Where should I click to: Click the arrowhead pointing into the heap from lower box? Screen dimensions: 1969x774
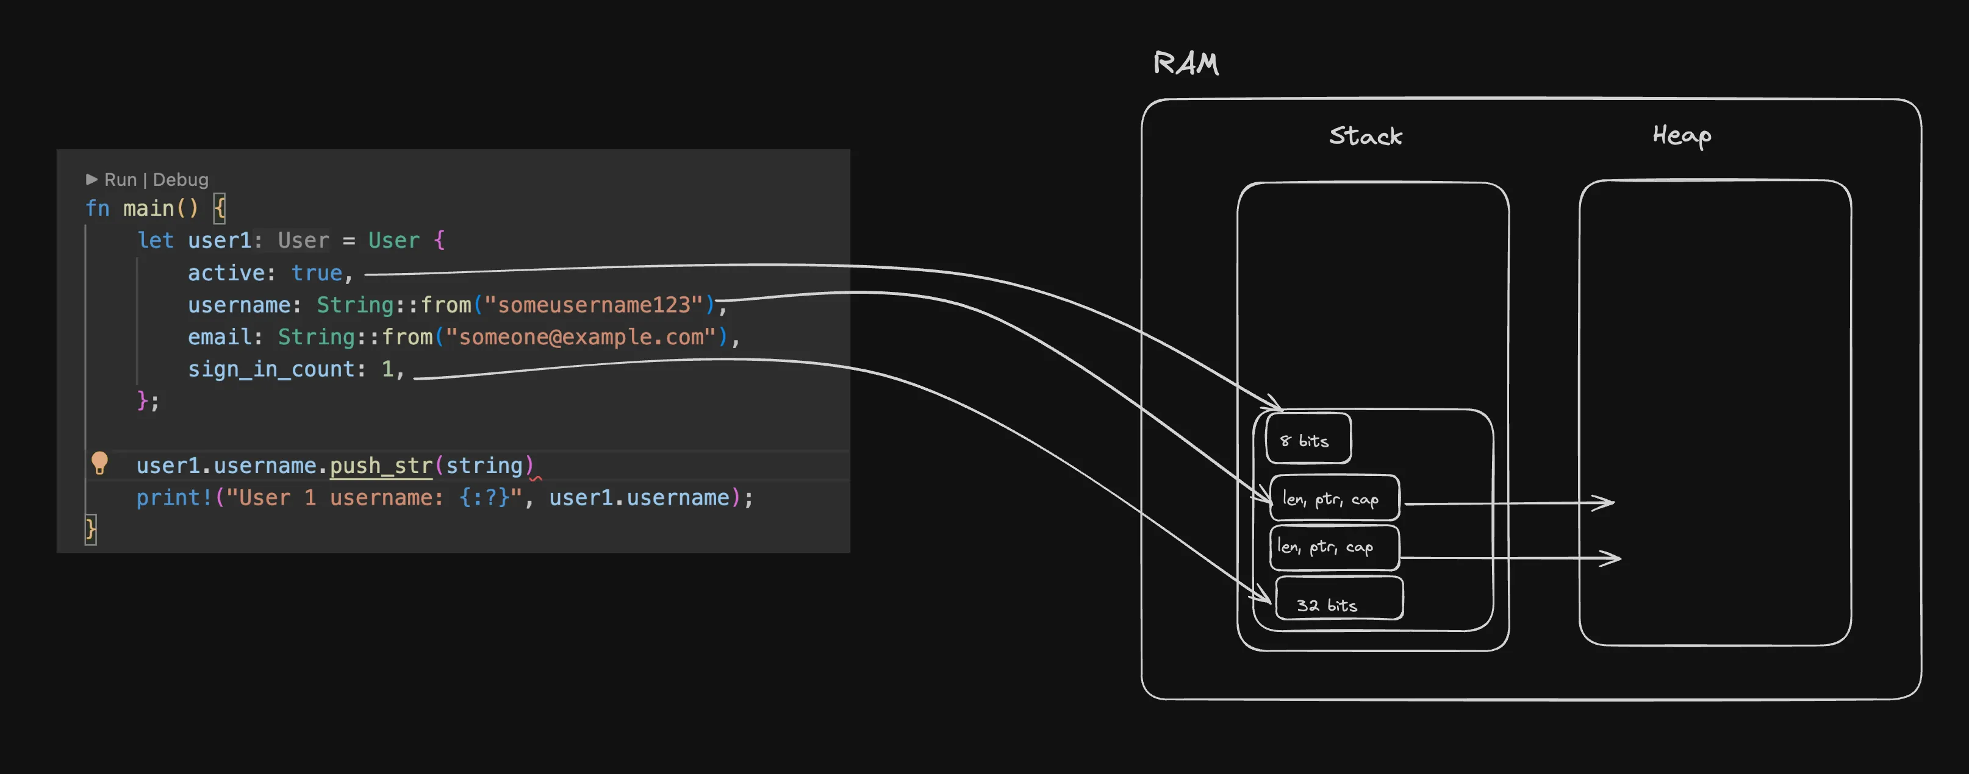[x=1612, y=558]
